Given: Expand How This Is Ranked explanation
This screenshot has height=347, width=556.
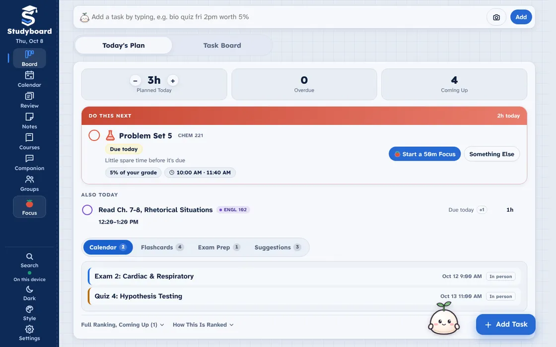Looking at the screenshot, I should [203, 325].
